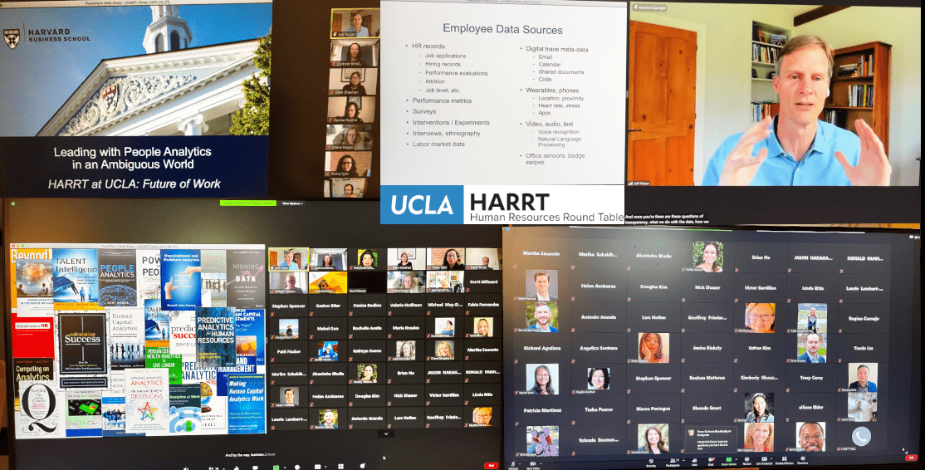This screenshot has width=925, height=470.
Task: Select the Tracie Liu participant tile
Action: coord(863,347)
